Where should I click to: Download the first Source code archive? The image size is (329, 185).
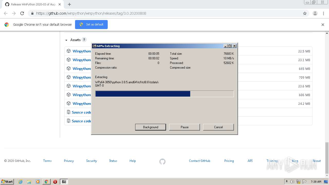point(81,112)
